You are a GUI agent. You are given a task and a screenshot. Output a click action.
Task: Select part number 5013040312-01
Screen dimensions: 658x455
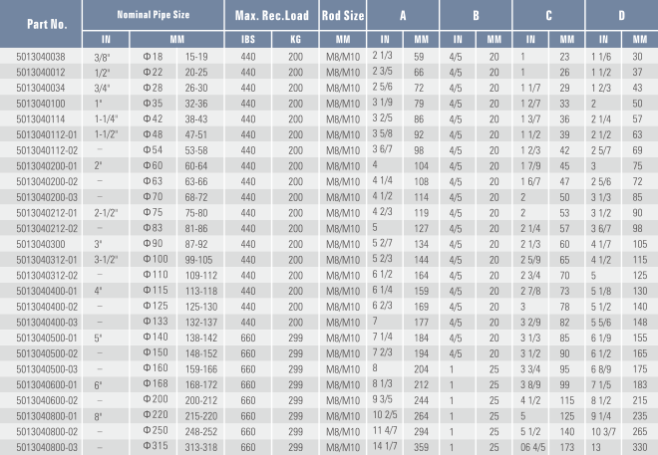click(47, 260)
